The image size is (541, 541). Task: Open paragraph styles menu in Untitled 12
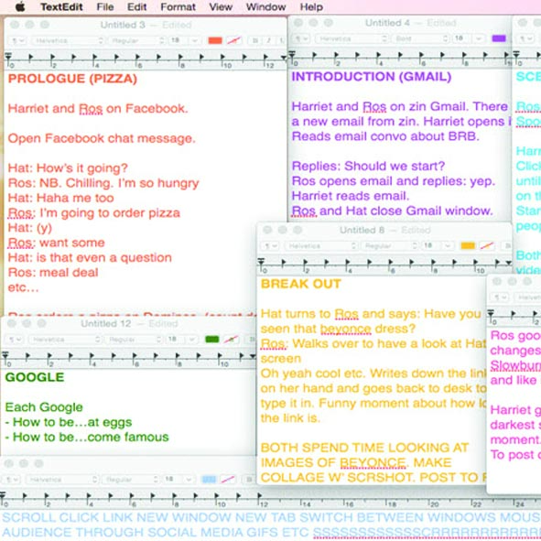14,340
